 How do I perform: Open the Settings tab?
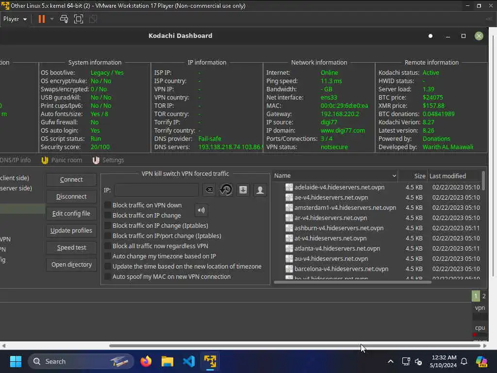[108, 160]
